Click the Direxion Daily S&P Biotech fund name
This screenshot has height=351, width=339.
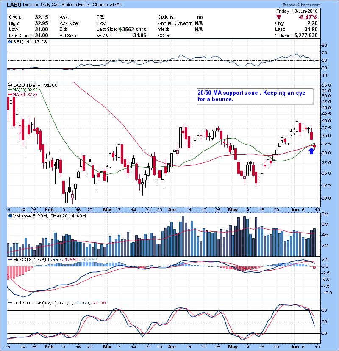click(66, 5)
